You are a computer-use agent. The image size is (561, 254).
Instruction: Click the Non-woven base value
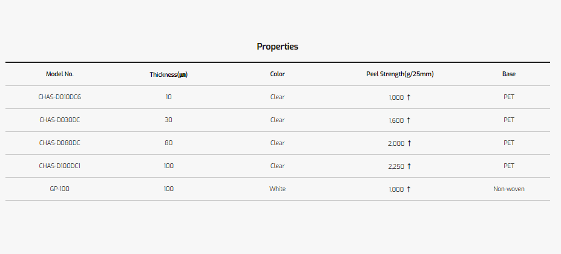tap(509, 189)
